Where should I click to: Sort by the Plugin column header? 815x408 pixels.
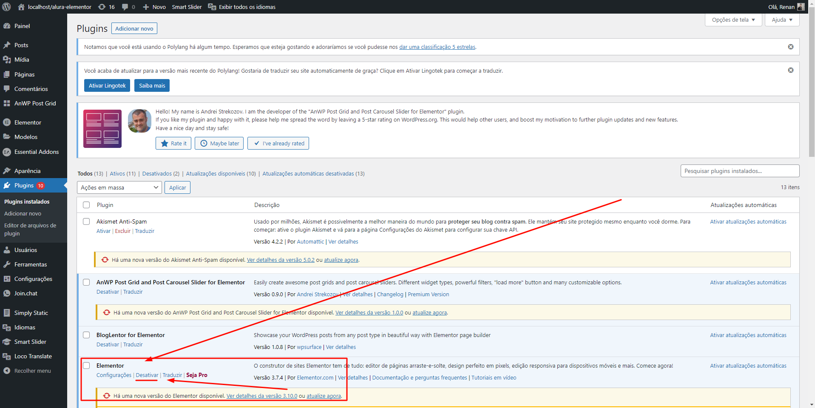click(x=105, y=205)
